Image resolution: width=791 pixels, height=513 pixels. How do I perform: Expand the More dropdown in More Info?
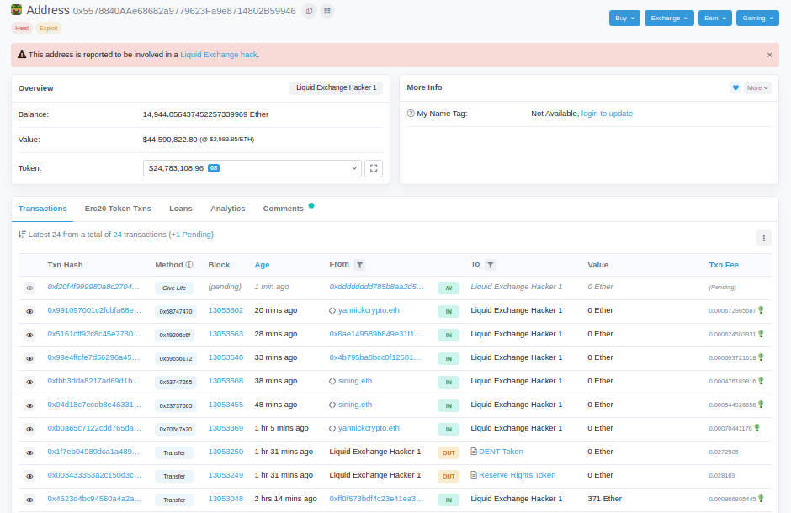click(757, 87)
